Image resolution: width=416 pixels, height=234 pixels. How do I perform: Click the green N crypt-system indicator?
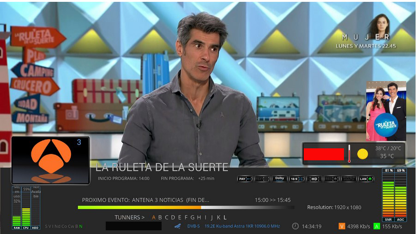point(81,227)
